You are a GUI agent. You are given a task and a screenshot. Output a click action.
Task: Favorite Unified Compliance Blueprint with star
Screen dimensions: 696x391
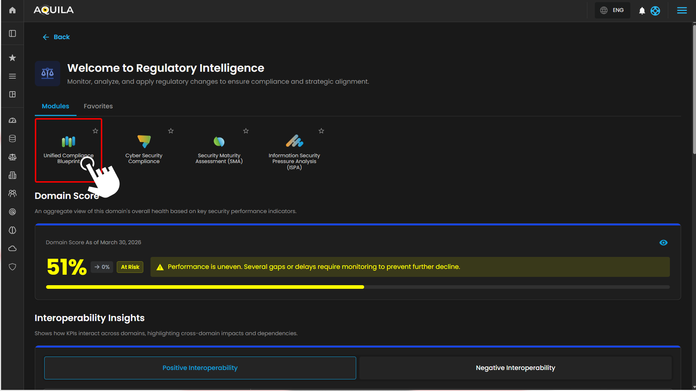click(x=95, y=131)
